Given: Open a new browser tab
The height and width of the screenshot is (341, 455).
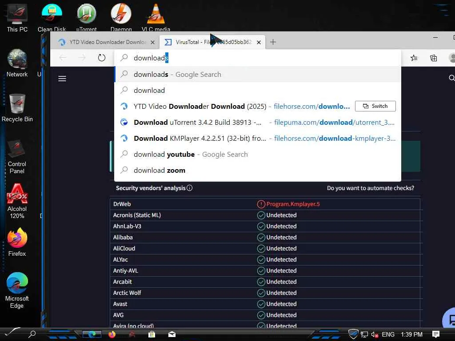Looking at the screenshot, I should 273,42.
